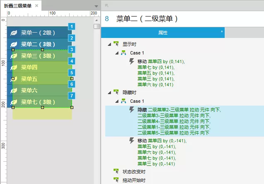Click the leaf icon beside 菜单二

(14, 45)
